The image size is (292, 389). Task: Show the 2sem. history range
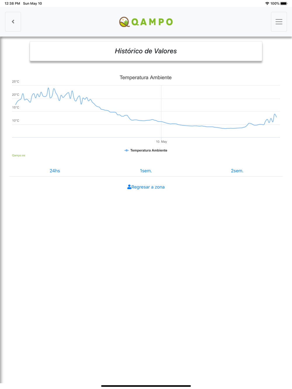click(x=237, y=171)
